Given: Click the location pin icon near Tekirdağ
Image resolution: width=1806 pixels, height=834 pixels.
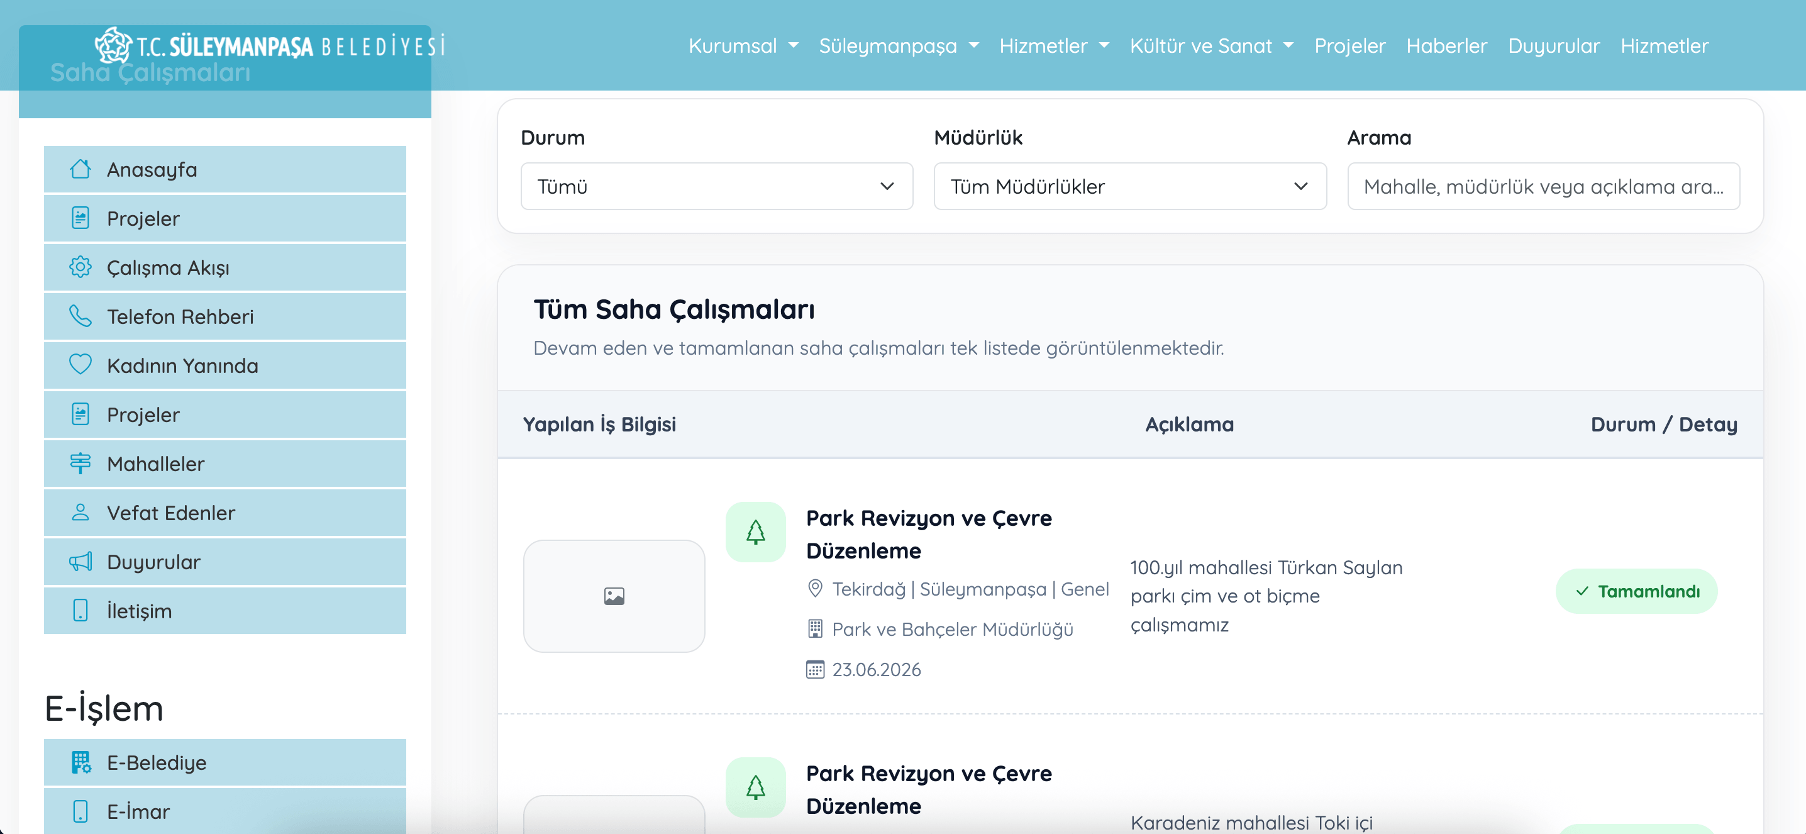Looking at the screenshot, I should (x=815, y=589).
